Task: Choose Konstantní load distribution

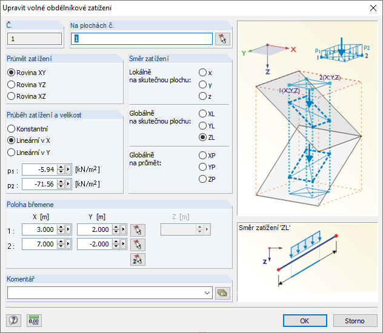Action: tap(28, 129)
